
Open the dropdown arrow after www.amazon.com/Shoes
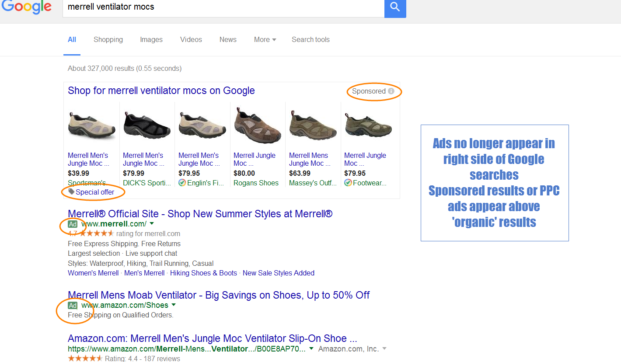174,305
